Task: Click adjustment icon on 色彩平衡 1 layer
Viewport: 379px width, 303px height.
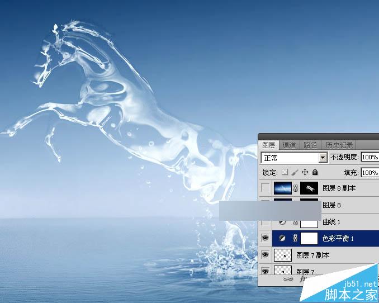Action: [282, 238]
